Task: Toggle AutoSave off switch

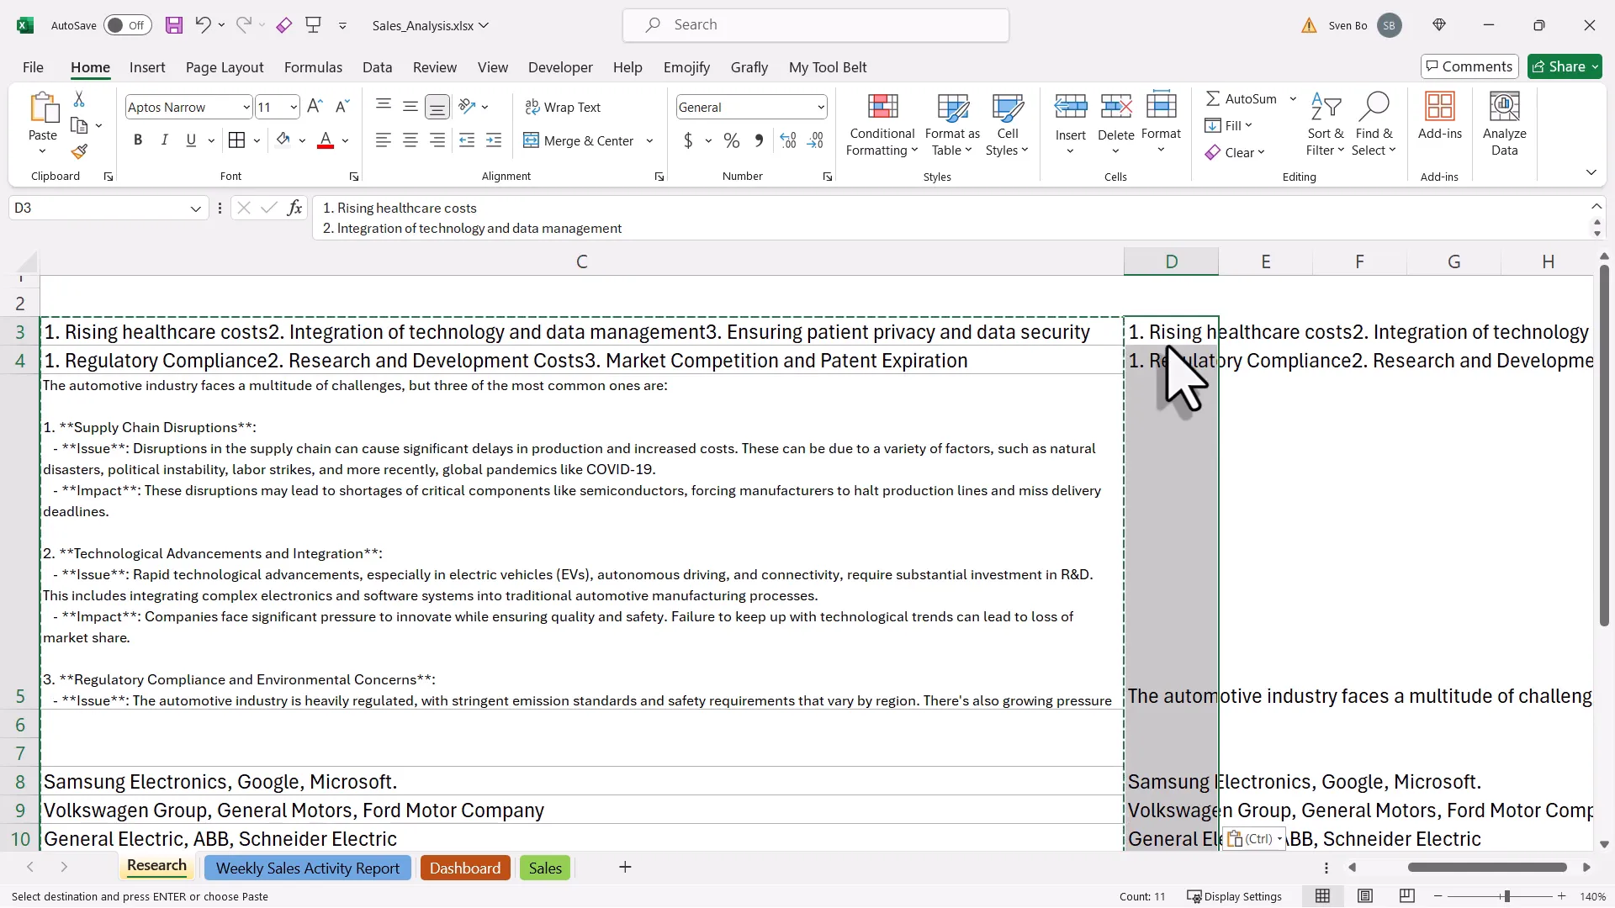Action: (126, 25)
